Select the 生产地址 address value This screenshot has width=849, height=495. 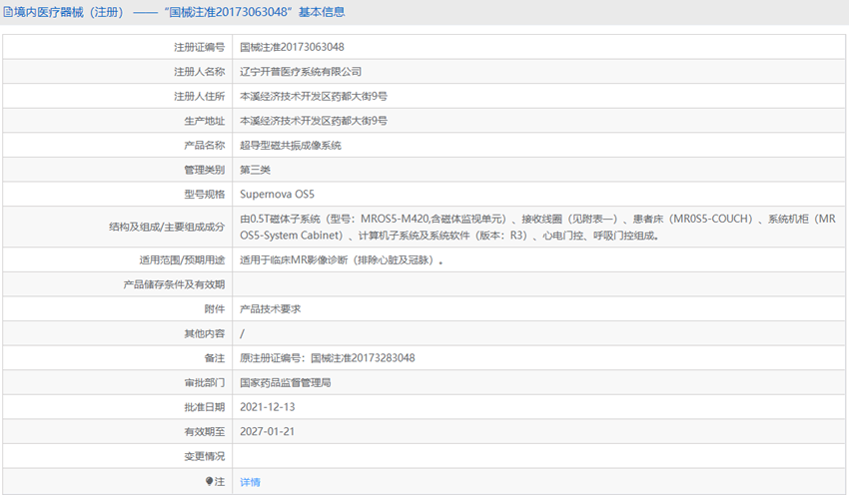tap(314, 121)
